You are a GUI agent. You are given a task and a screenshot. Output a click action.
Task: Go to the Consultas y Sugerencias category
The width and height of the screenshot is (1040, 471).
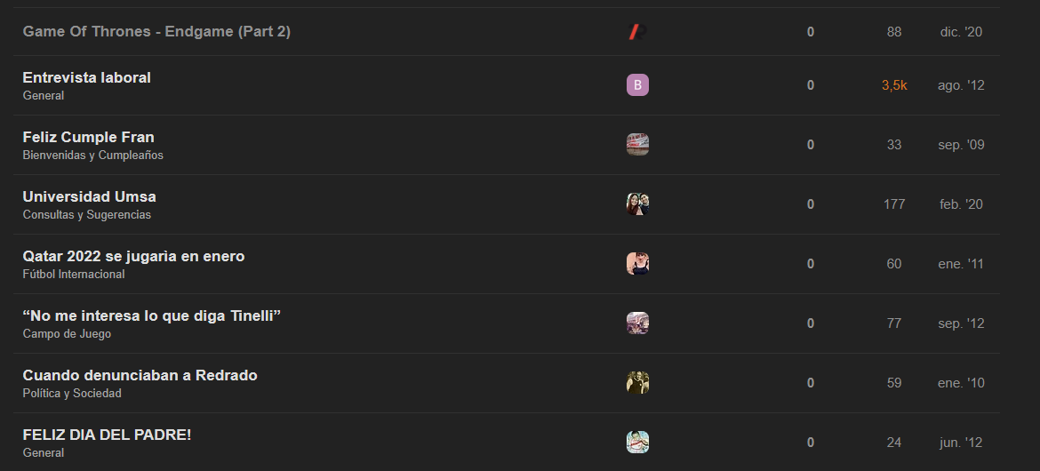pos(87,215)
